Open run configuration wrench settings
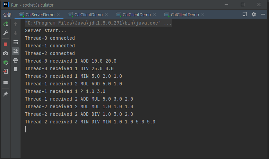The width and height of the screenshot is (269, 159). pyautogui.click(x=6, y=33)
